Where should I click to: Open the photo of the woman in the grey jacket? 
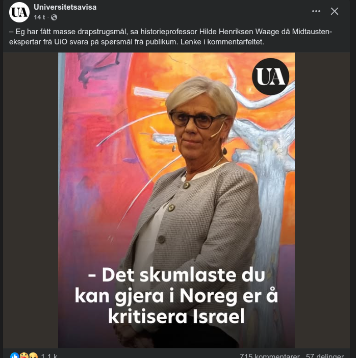click(x=176, y=200)
